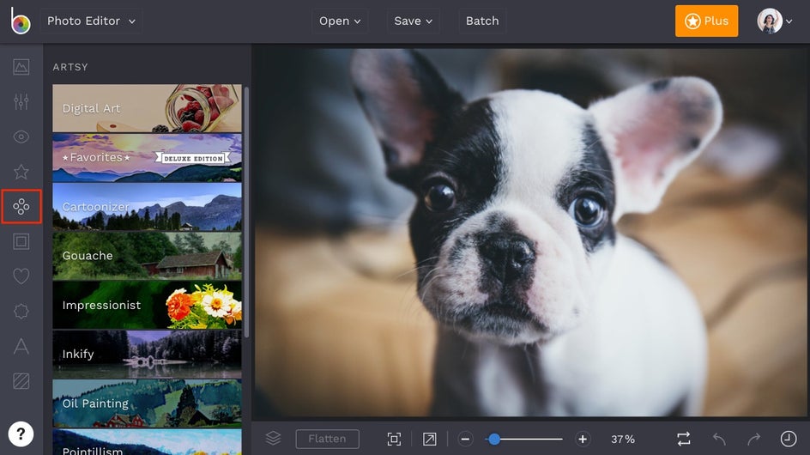The width and height of the screenshot is (810, 455).
Task: Open the Frames sidebar icon
Action: point(21,241)
